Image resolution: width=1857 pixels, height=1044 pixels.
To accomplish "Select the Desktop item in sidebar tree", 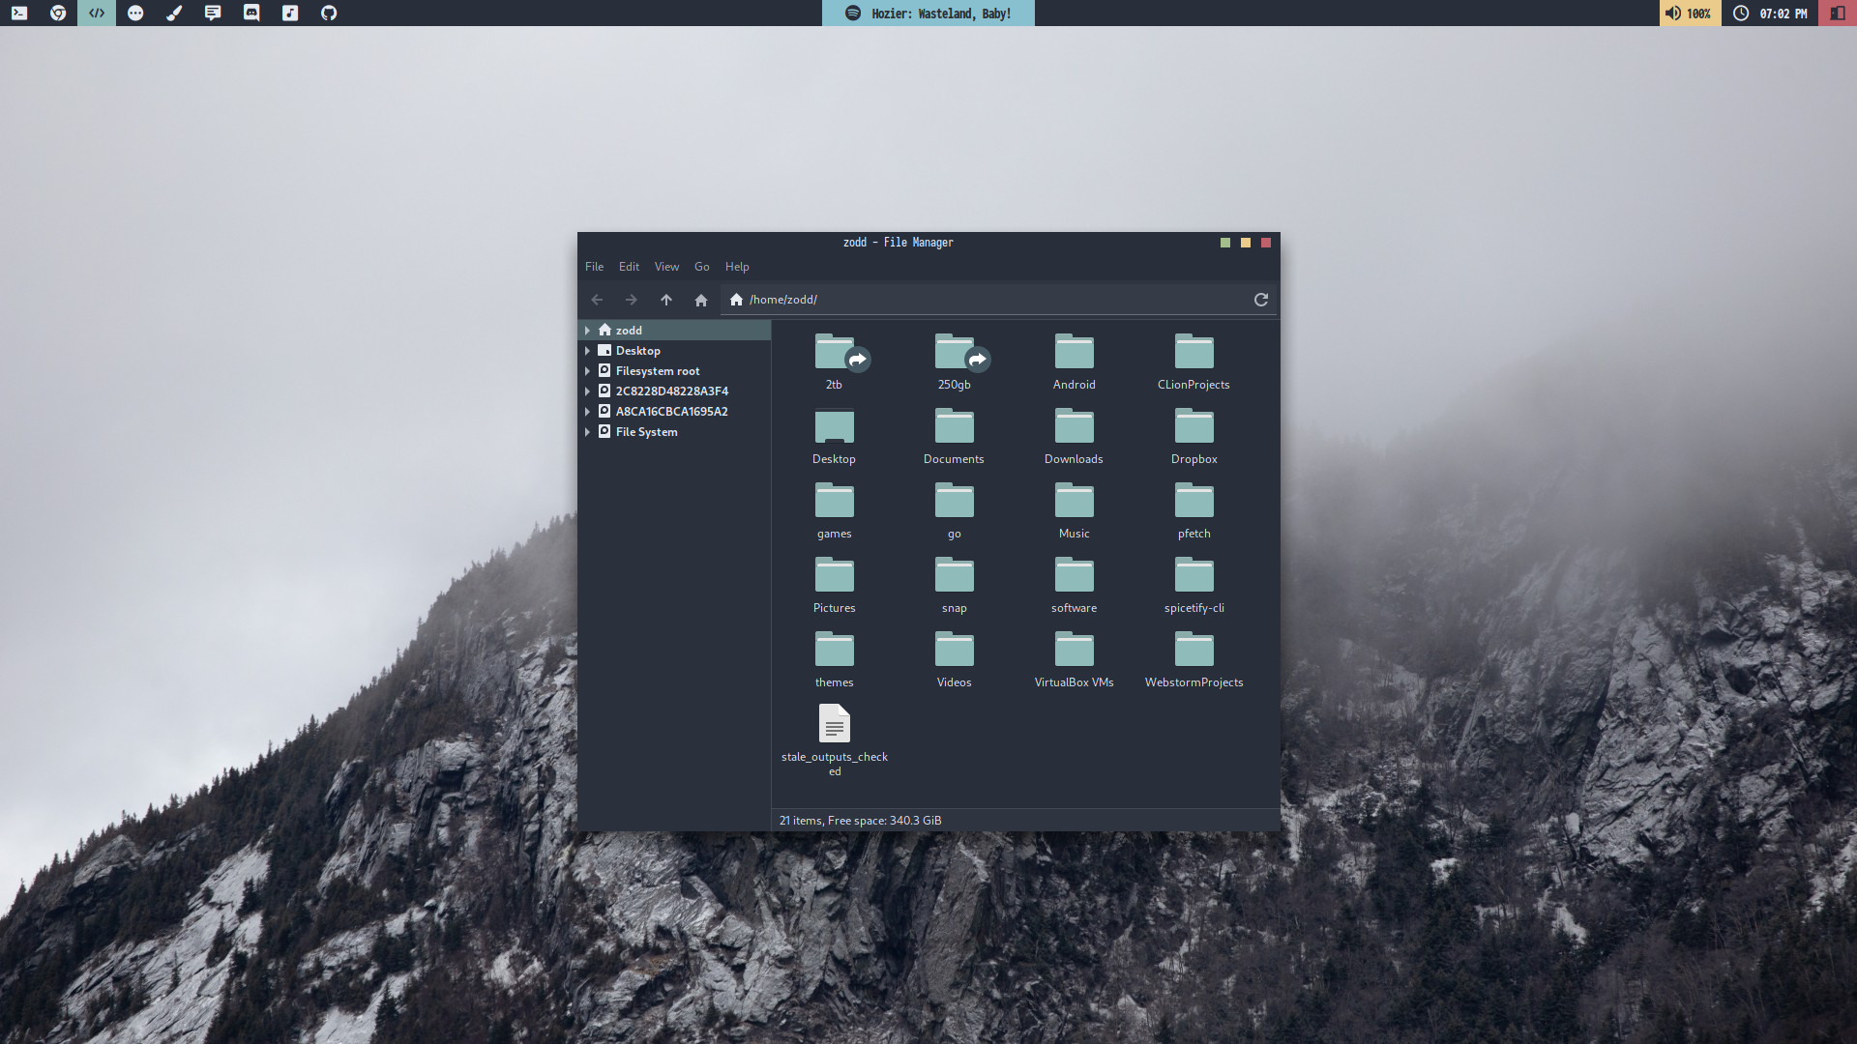I will 637,351.
